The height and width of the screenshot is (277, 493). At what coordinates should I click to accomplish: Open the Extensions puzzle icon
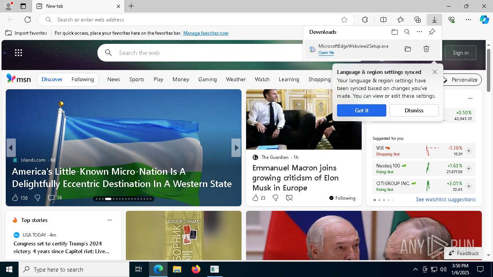(x=365, y=20)
